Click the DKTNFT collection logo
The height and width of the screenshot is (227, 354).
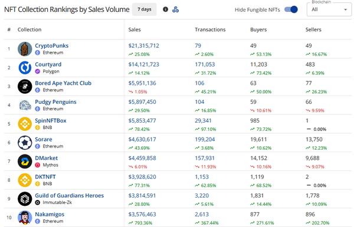(x=25, y=180)
